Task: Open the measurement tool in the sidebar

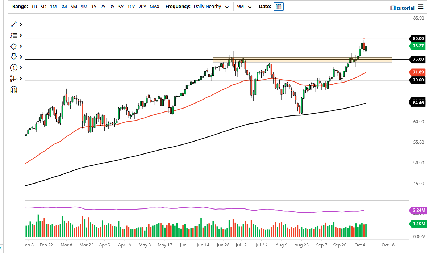Action: click(x=13, y=79)
